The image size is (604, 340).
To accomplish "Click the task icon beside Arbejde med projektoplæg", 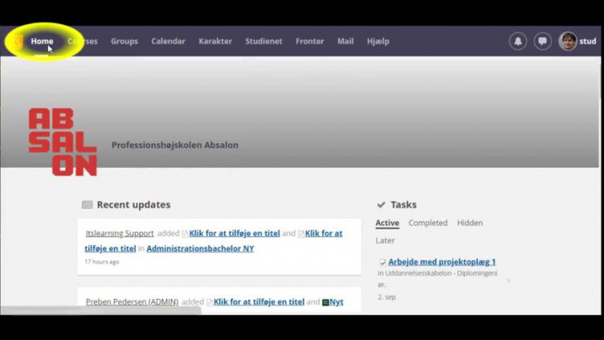I will point(383,262).
